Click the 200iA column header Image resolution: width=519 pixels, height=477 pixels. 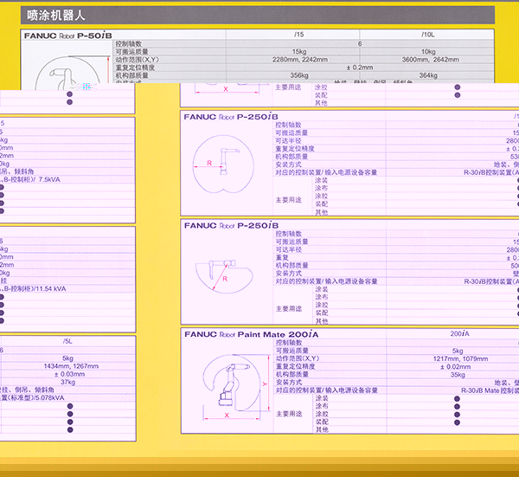(458, 333)
